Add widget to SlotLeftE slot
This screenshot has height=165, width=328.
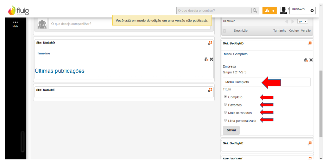(210, 90)
